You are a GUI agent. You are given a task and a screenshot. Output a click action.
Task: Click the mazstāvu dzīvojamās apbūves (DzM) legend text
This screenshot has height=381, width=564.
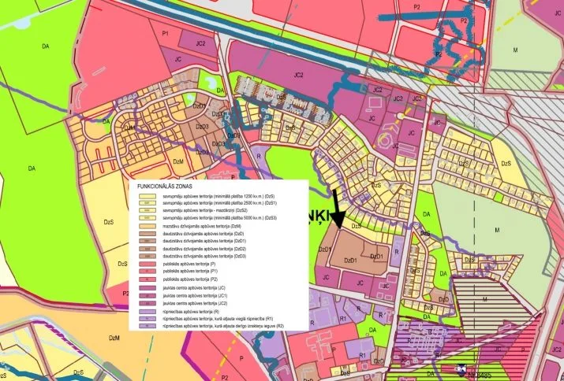pos(202,226)
